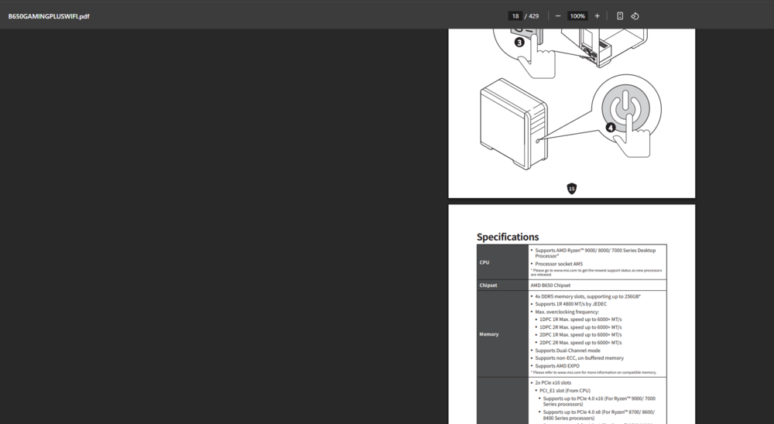Click the numbered step 4 circle marker

pyautogui.click(x=611, y=128)
